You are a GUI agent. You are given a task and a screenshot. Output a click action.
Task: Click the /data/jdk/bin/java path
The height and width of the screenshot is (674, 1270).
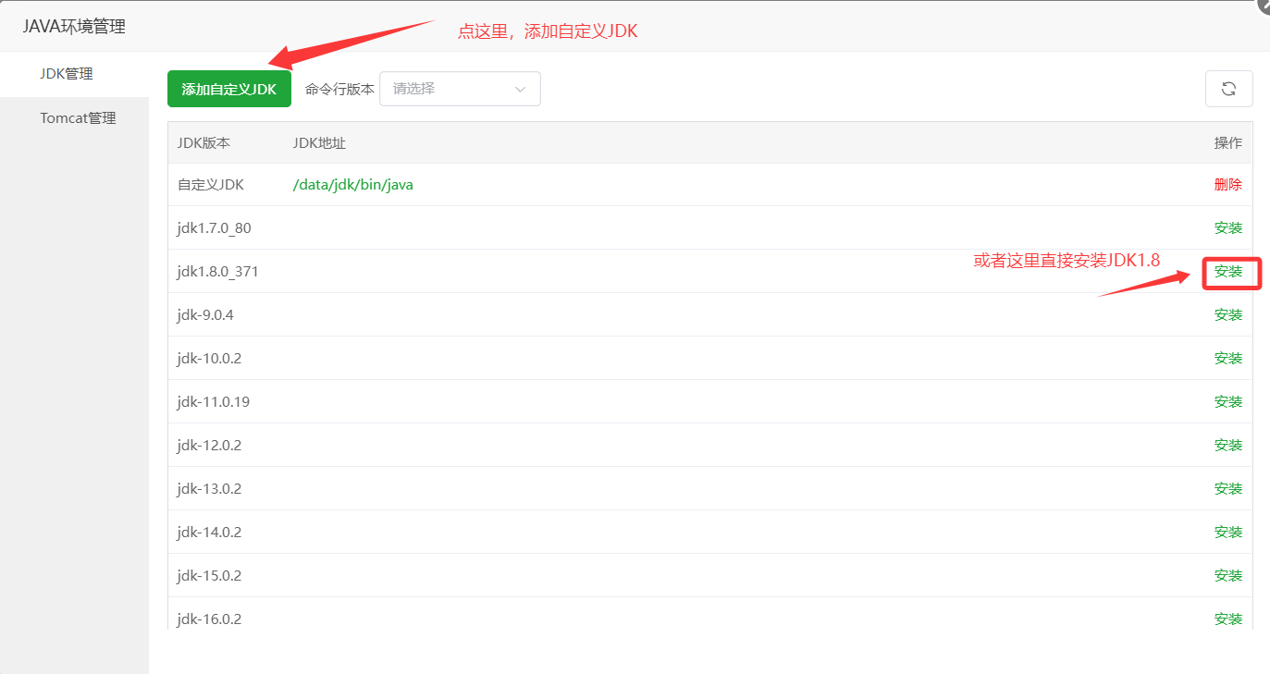[352, 185]
